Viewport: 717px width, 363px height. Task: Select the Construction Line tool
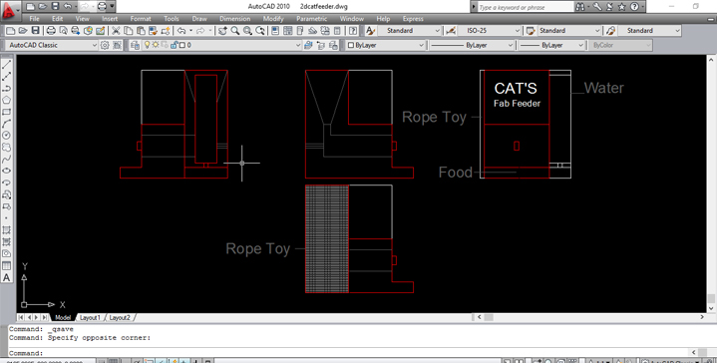[x=6, y=77]
